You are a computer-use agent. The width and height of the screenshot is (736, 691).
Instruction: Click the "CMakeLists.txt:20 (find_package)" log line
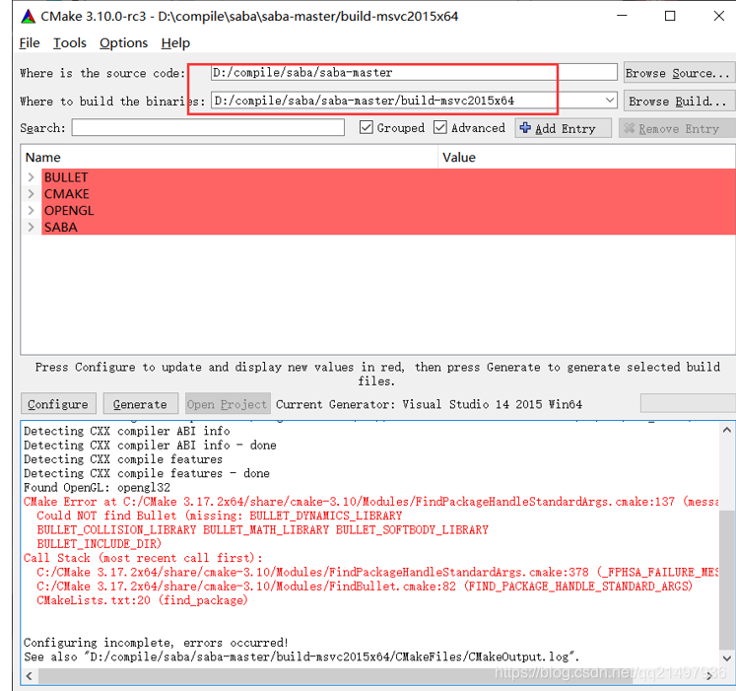point(142,600)
